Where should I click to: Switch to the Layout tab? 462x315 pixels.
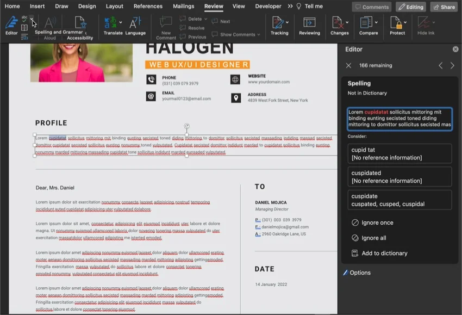tap(115, 6)
